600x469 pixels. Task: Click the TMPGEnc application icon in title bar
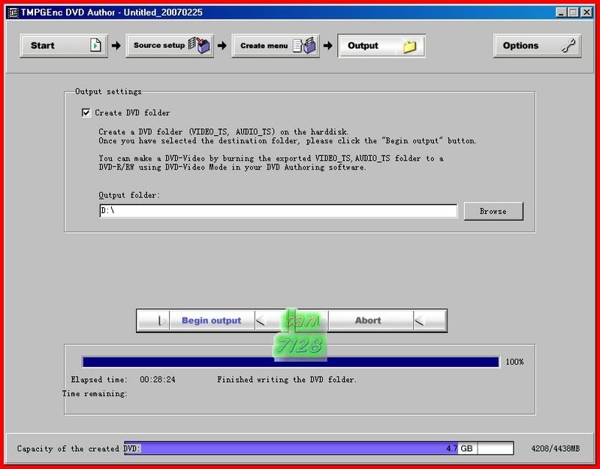click(x=13, y=12)
